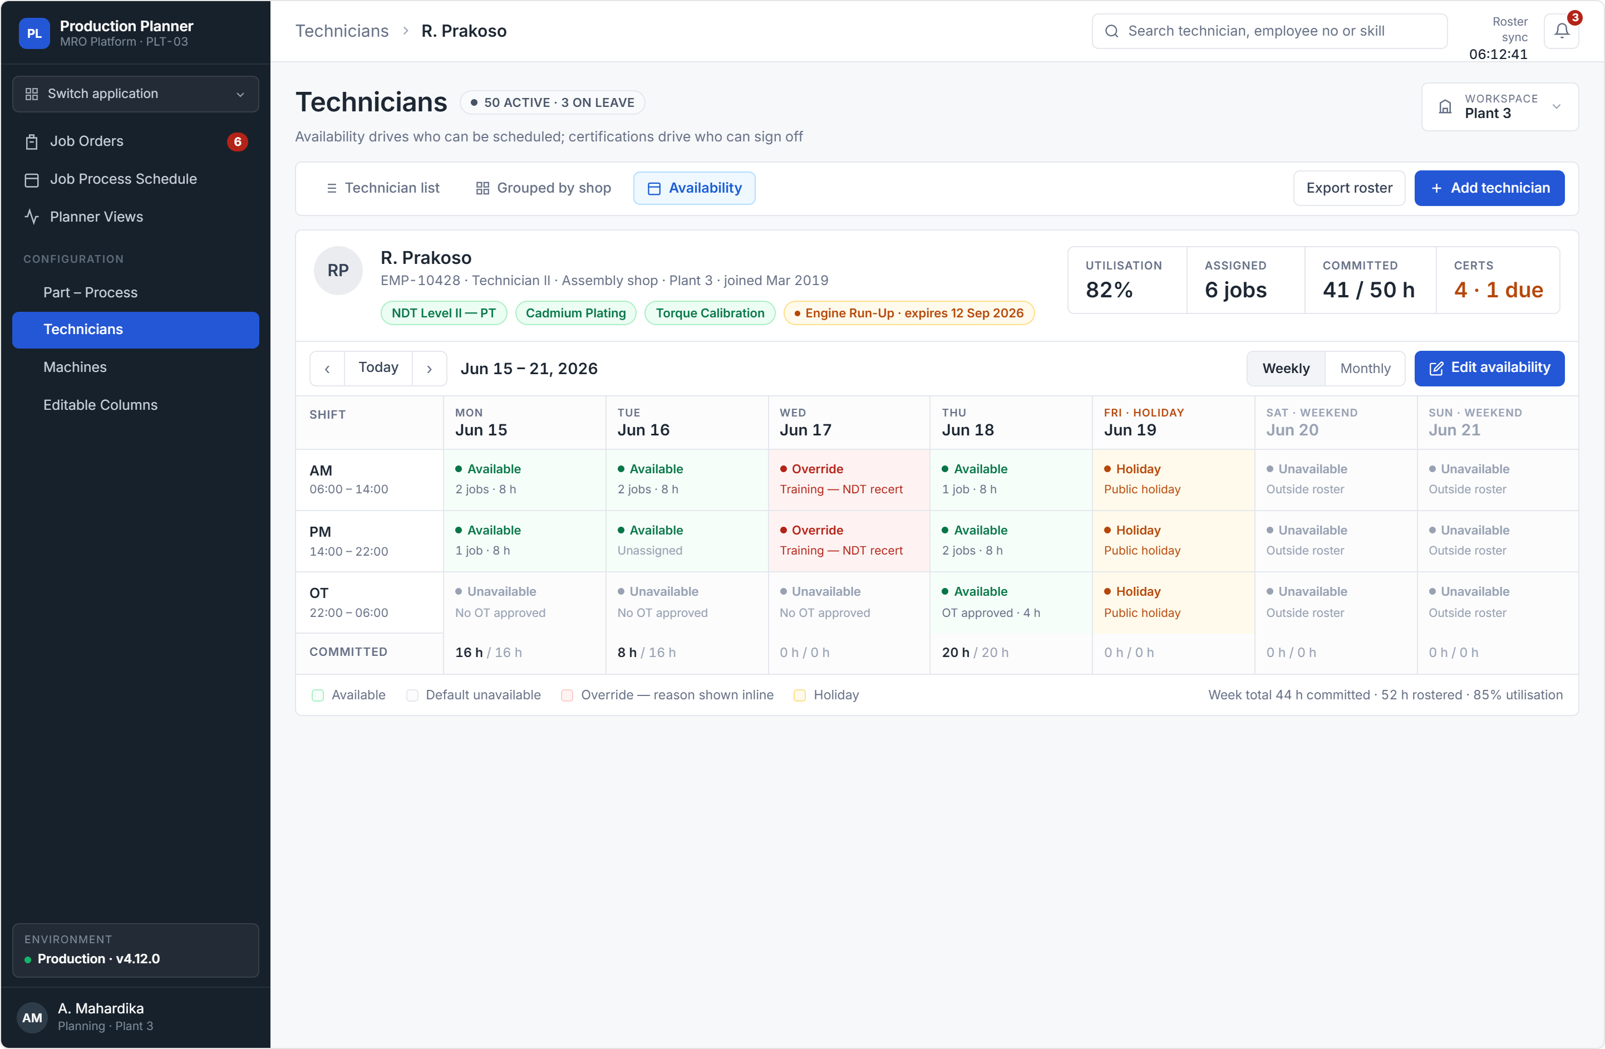
Task: Expand the Switch application dropdown
Action: click(136, 94)
